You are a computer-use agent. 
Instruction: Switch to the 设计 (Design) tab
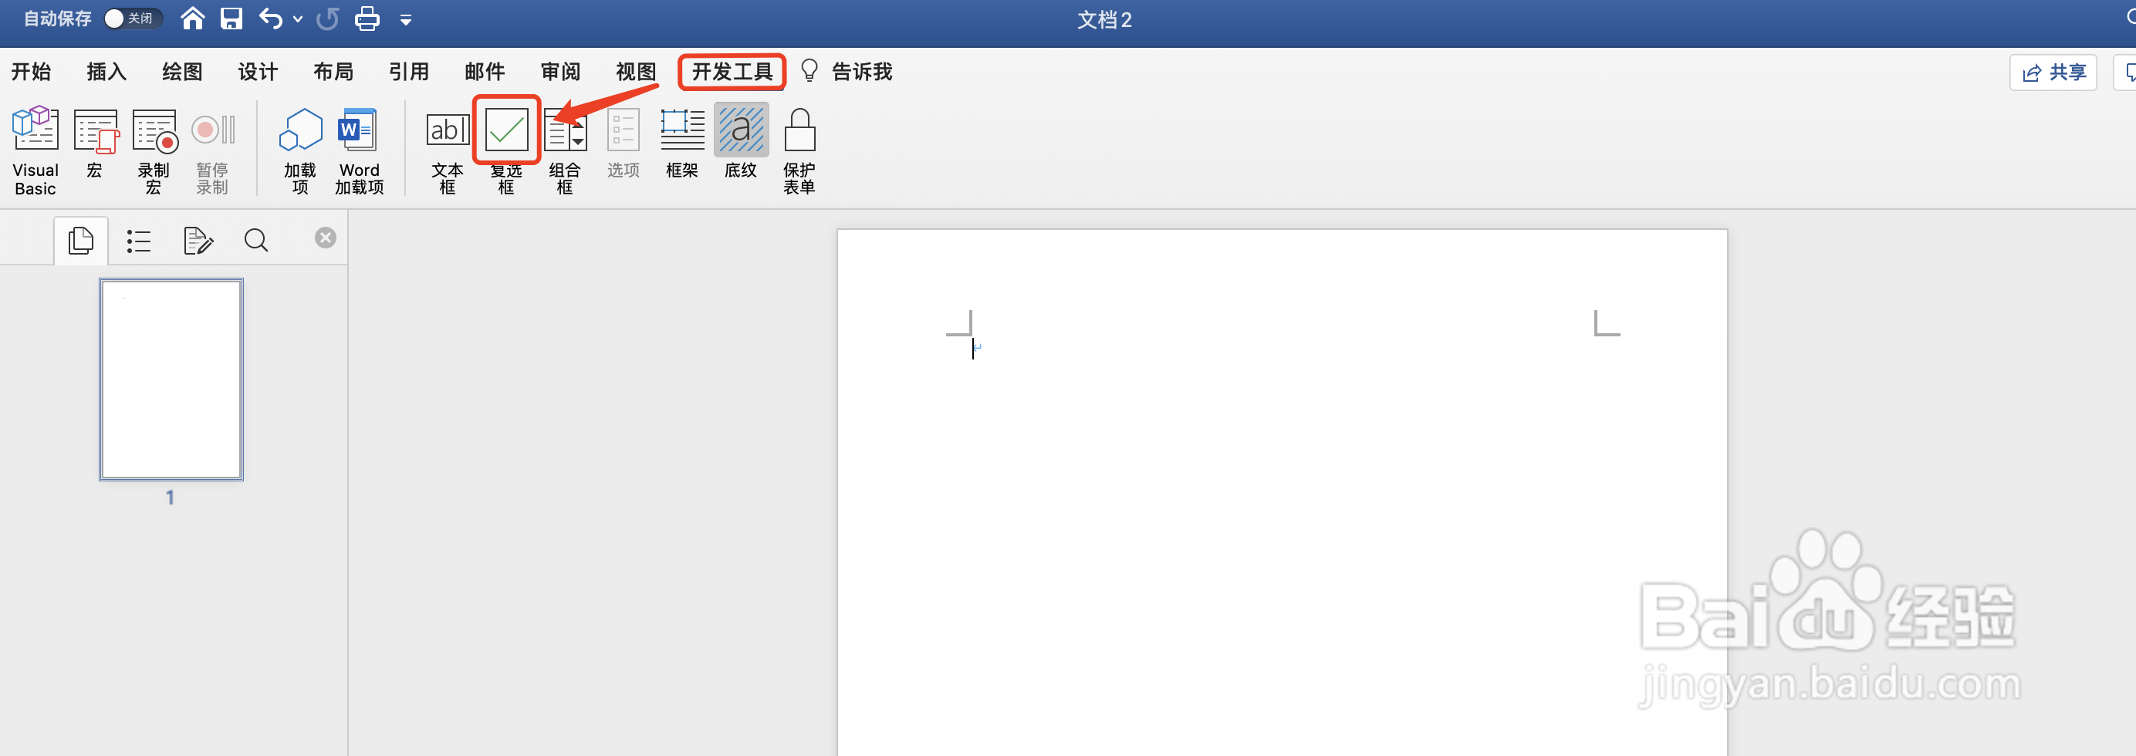click(x=258, y=72)
